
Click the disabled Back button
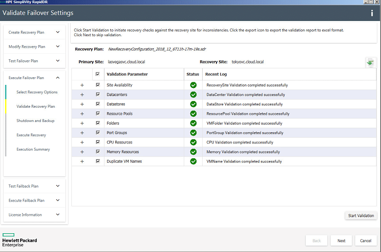click(316, 241)
